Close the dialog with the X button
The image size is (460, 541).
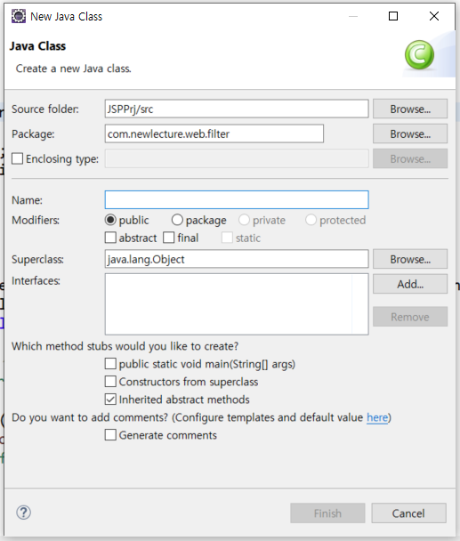point(434,16)
